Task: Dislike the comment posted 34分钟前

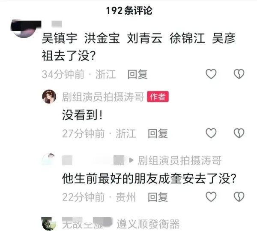Action: point(239,74)
